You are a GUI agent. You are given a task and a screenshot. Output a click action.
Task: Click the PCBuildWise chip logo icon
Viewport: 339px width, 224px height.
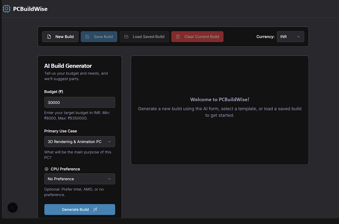[7, 9]
